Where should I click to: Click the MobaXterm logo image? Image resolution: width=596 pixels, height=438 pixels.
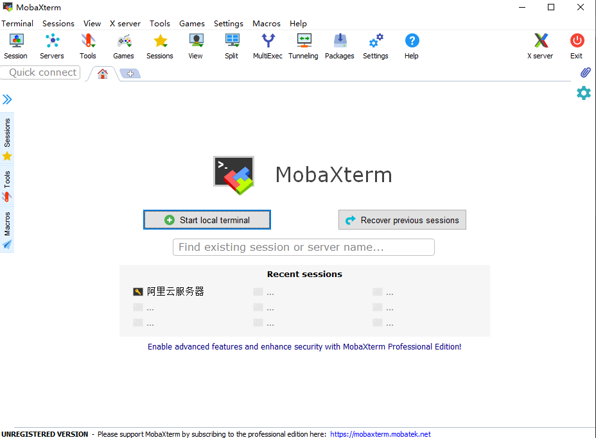click(x=234, y=175)
